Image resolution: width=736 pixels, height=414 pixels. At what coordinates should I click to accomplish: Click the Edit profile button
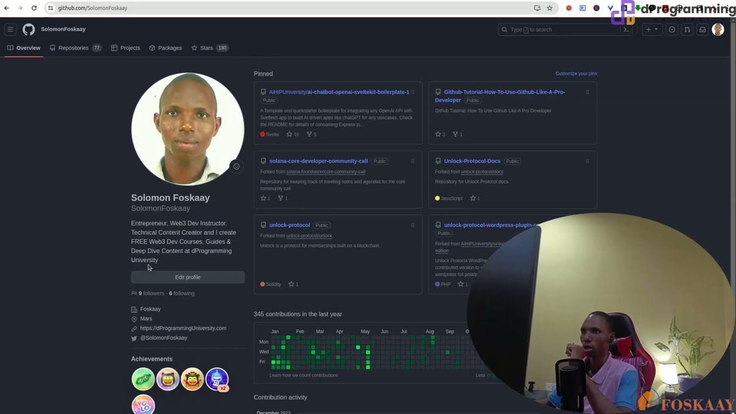click(187, 277)
